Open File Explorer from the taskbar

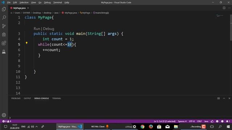176,127
